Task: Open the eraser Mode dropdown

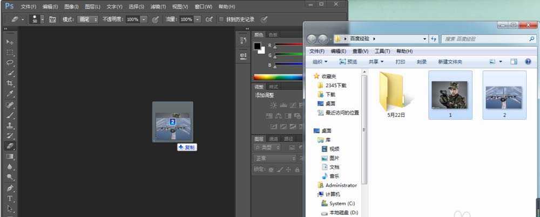Action: (x=87, y=19)
